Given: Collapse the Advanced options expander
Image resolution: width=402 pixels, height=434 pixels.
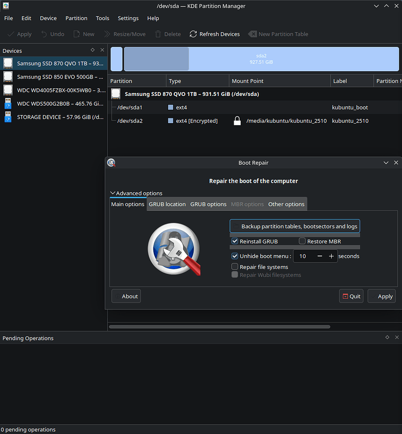Looking at the screenshot, I should coord(113,193).
